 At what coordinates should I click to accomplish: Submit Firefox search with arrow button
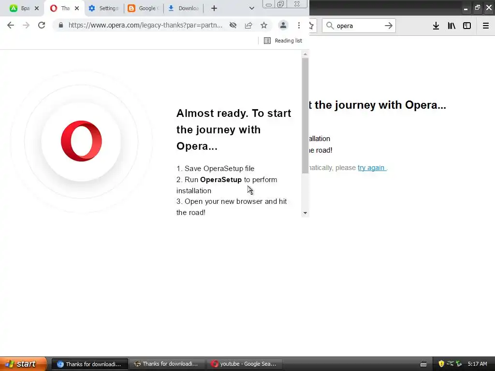(x=388, y=26)
